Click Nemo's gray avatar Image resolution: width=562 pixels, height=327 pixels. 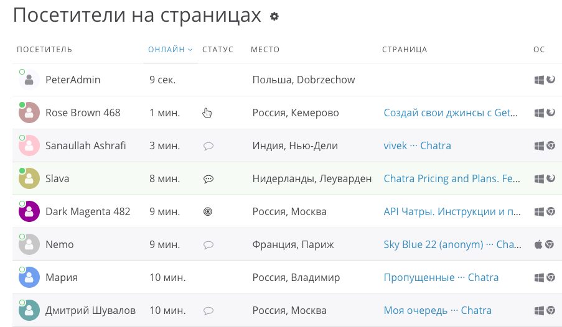pos(29,245)
